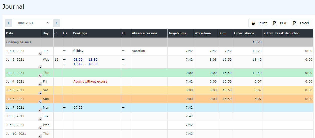Expand the Jun 8, 2021 row chevron
The width and height of the screenshot is (315, 138).
pyautogui.click(x=40, y=119)
